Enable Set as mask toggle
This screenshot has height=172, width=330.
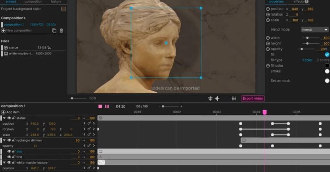[x=327, y=81]
